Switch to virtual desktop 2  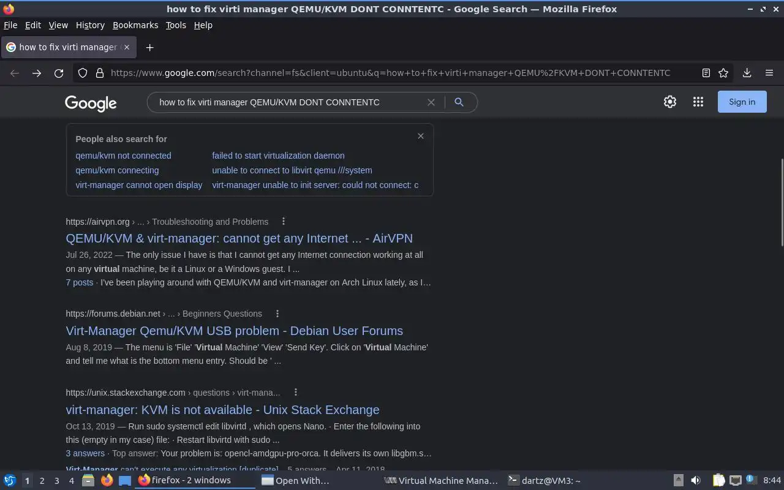coord(42,480)
